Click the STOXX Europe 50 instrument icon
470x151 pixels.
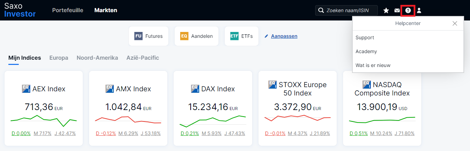[273, 84]
